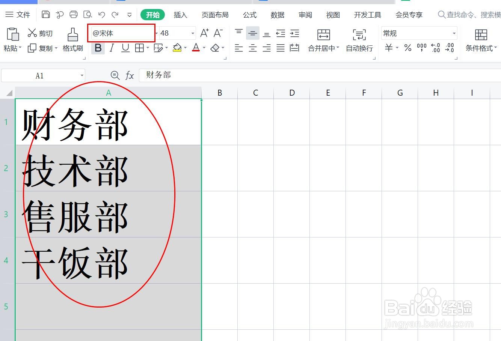Click the command search box 查找命令

469,15
